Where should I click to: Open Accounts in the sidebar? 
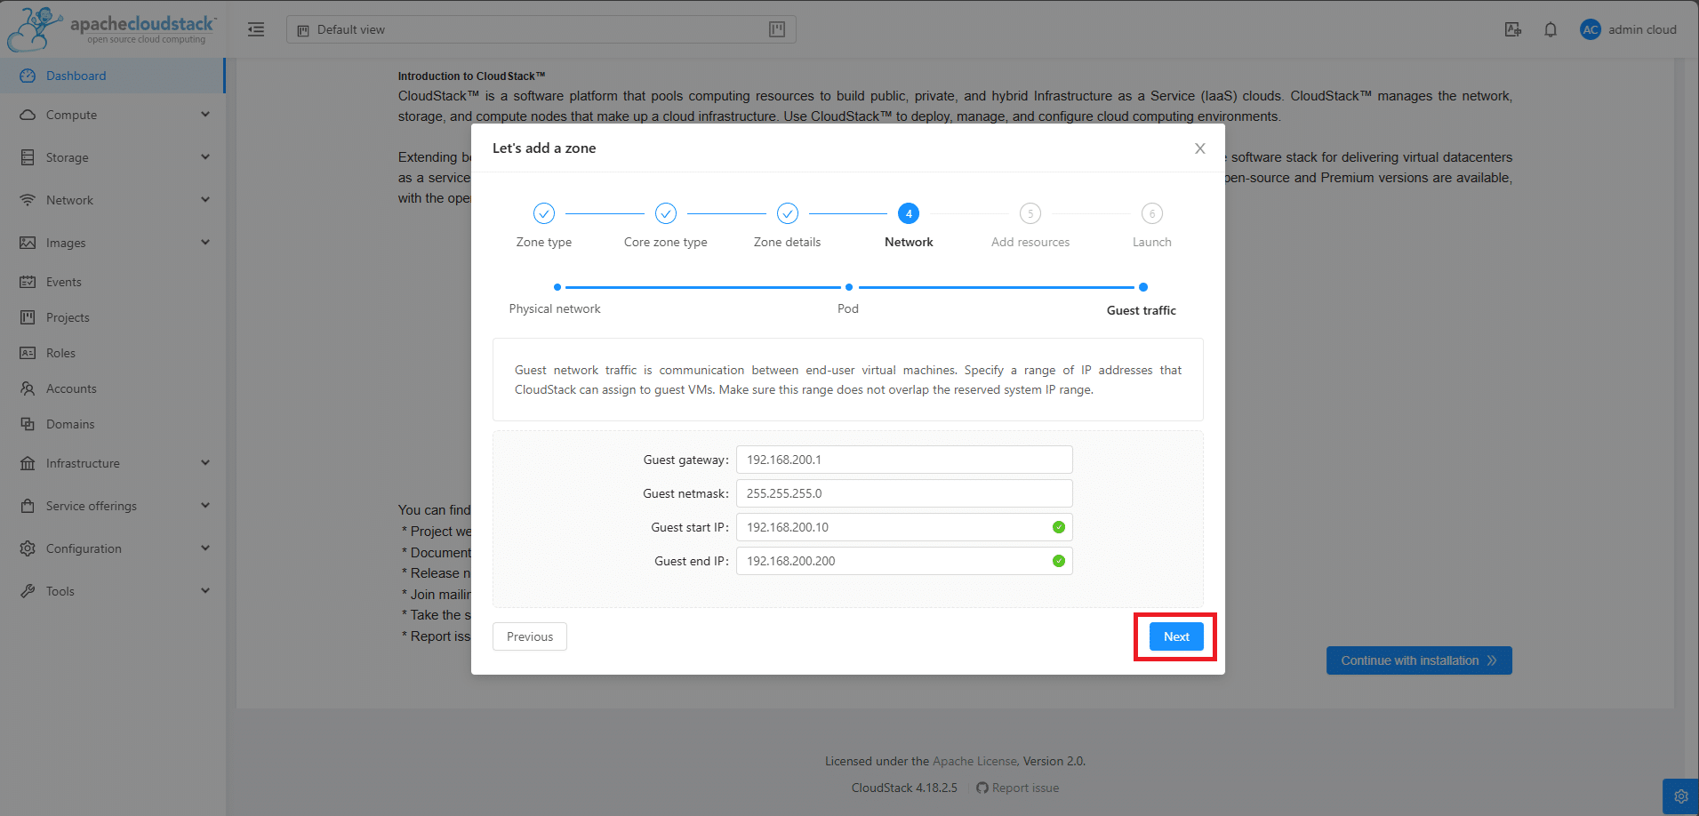[112, 388]
